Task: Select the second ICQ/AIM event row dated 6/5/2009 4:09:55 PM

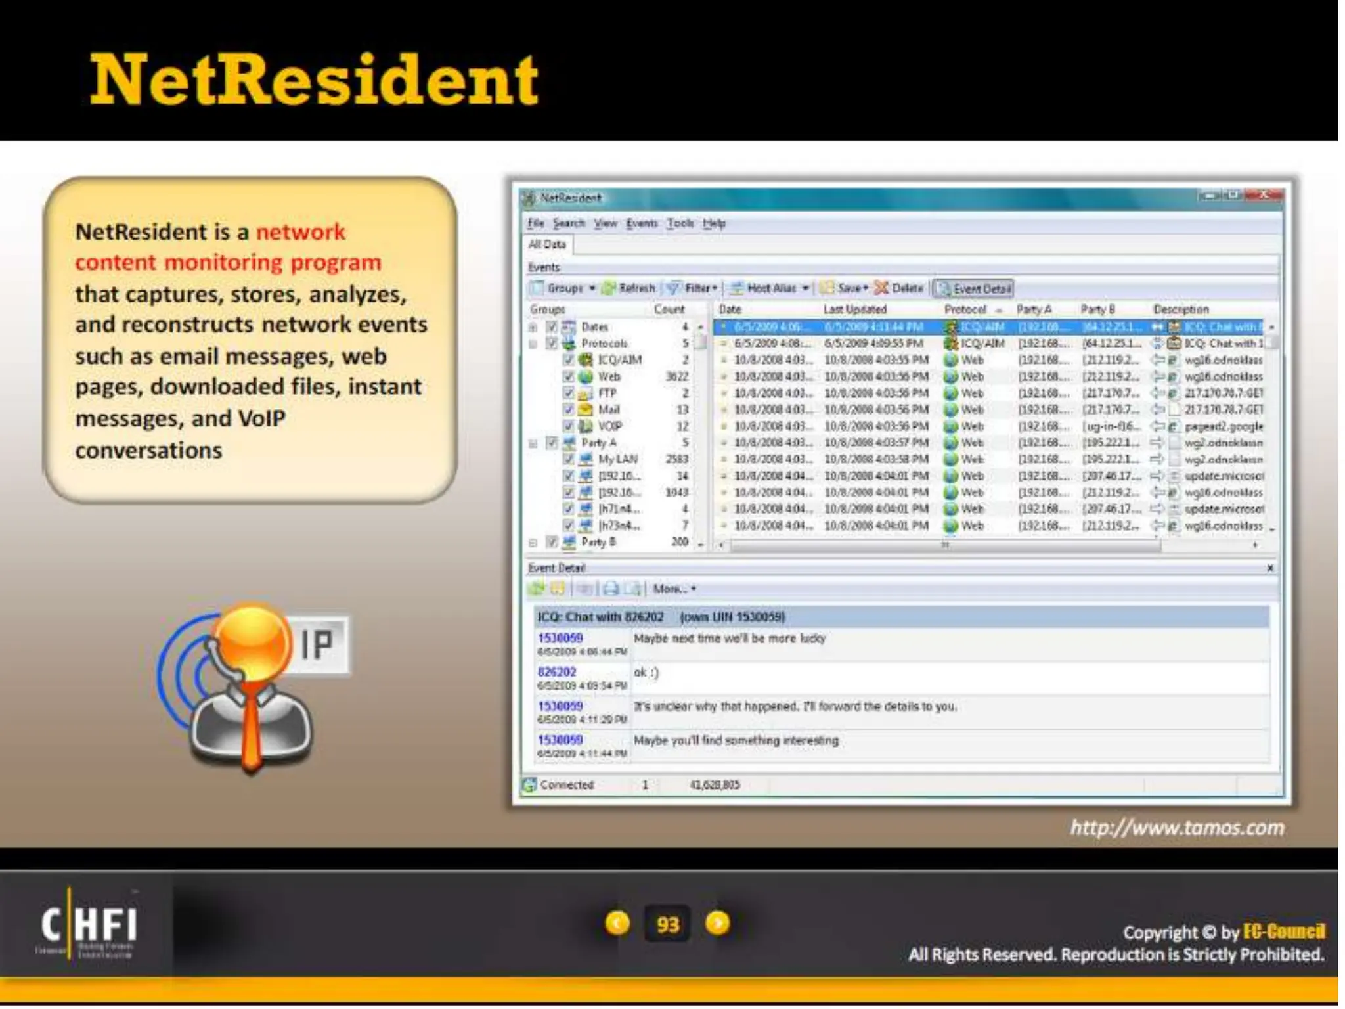Action: [990, 343]
